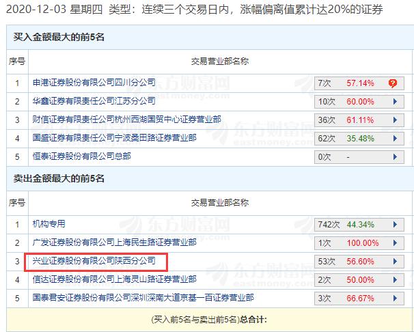Open 广发证券上海民生路证券营业部 link

(115, 243)
